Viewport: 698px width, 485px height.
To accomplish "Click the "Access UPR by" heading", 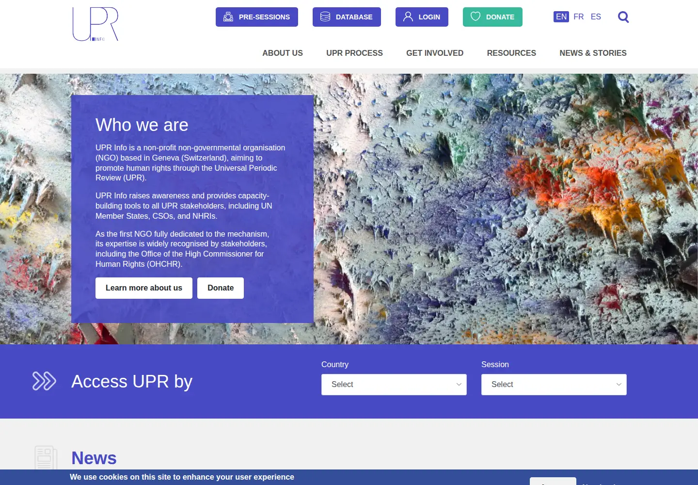I will pos(132,382).
